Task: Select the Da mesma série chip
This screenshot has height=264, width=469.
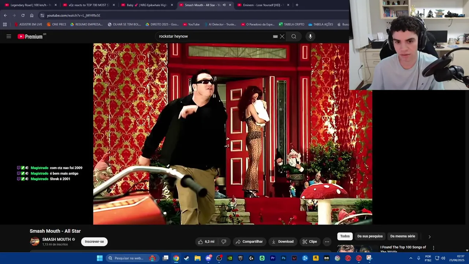Action: 403,236
